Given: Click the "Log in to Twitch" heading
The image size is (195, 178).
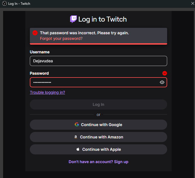Looking at the screenshot, I should [x=102, y=19].
